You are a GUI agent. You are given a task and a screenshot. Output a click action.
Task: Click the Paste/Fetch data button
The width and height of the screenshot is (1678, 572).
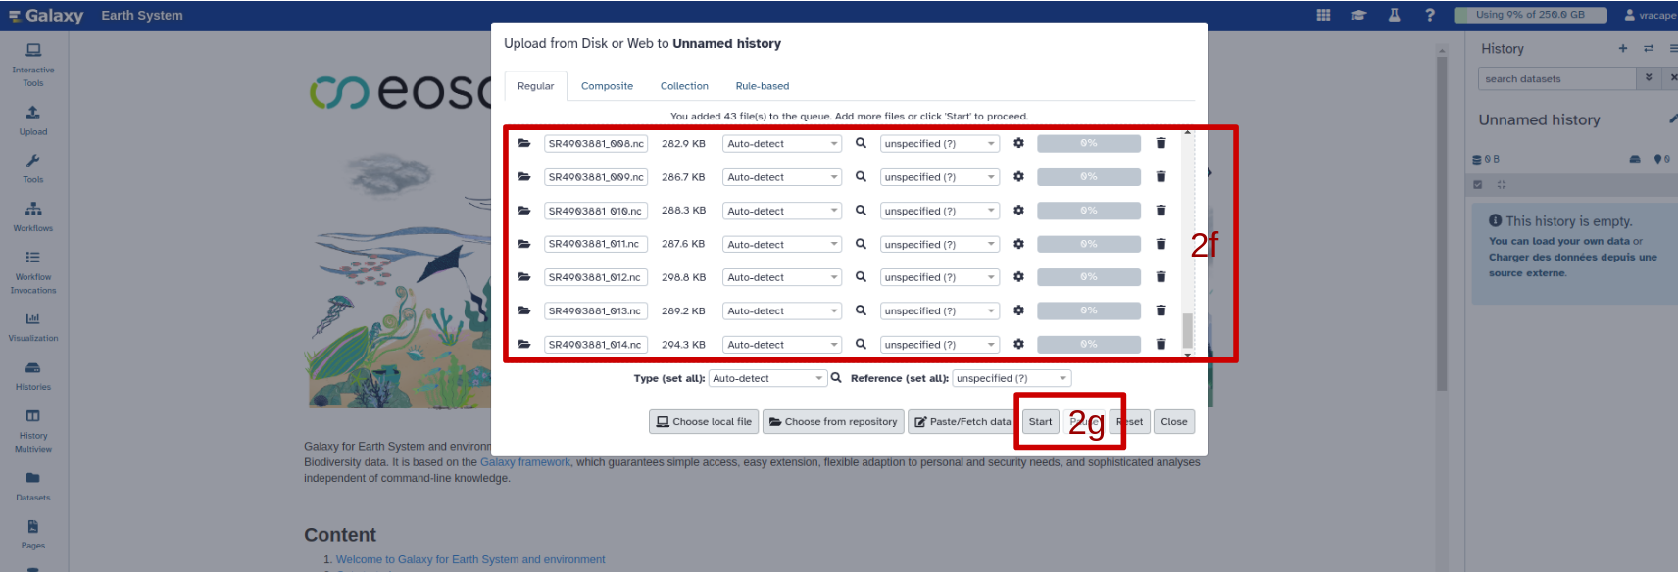pyautogui.click(x=962, y=421)
